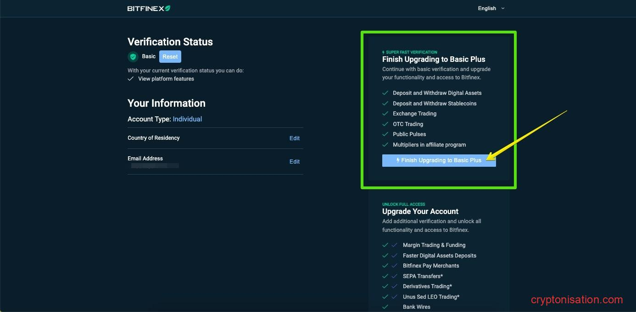Click the checkmark beside View platform features

[x=131, y=79]
